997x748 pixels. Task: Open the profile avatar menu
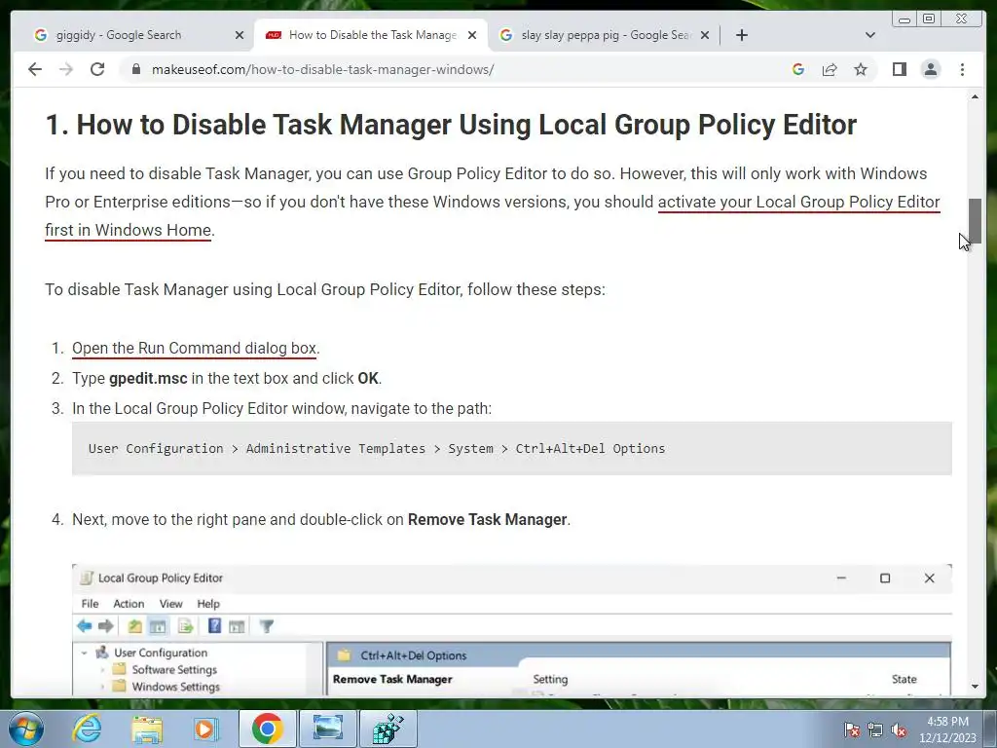(930, 69)
